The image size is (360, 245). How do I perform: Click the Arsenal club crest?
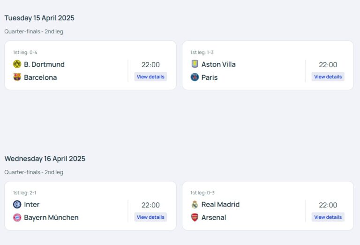click(195, 218)
